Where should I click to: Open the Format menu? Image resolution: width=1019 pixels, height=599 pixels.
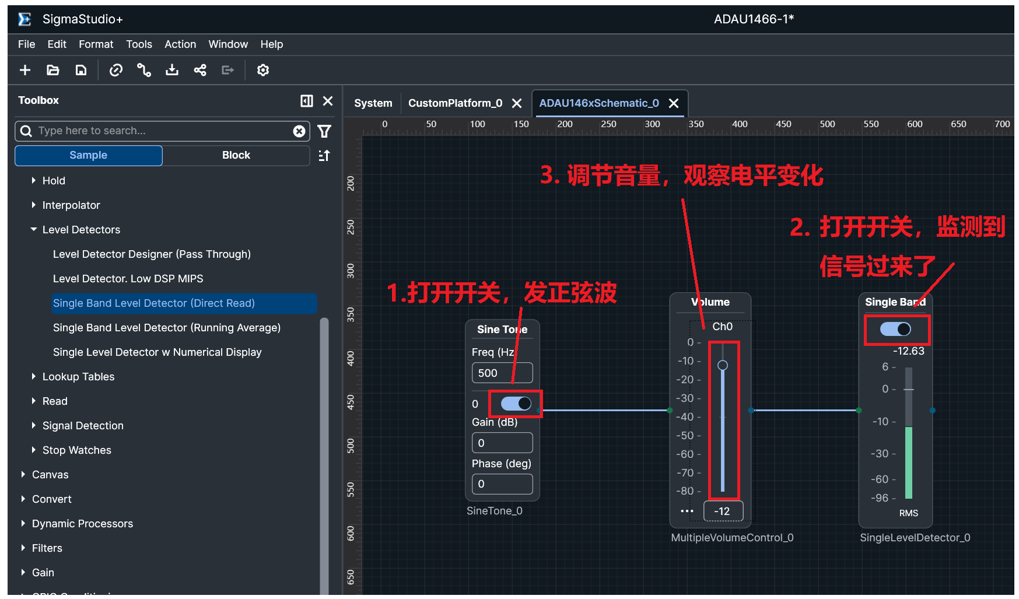[x=96, y=44]
